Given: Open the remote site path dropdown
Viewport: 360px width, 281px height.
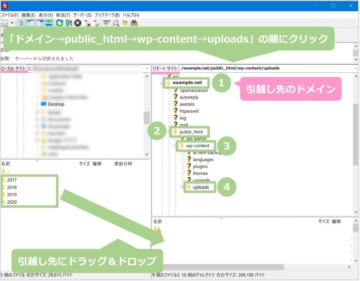Looking at the screenshot, I should [x=356, y=68].
